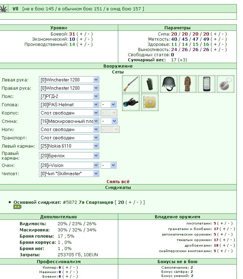Click the Видимость 20% / 23% / 26% value
The width and height of the screenshot is (243, 279).
[77, 224]
